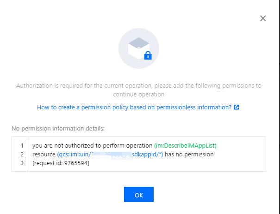This screenshot has height=214, width=280.
Task: Click the 'continue operation' message line
Action: point(139,94)
